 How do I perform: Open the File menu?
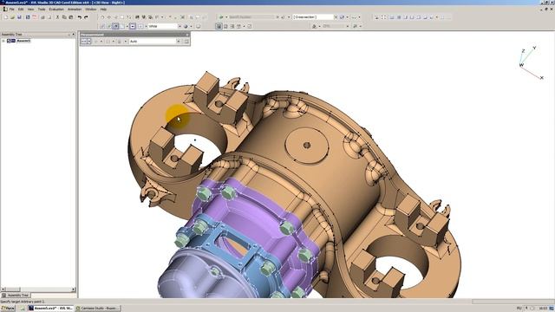(x=11, y=10)
